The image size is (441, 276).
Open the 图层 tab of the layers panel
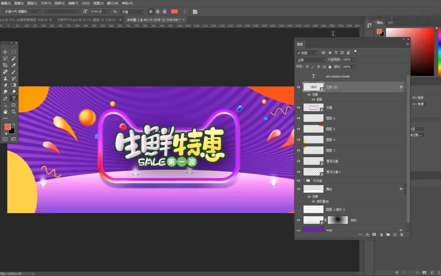tap(300, 44)
